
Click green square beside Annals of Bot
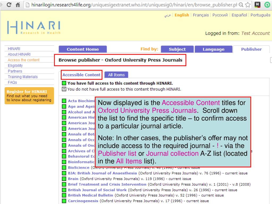64,134
